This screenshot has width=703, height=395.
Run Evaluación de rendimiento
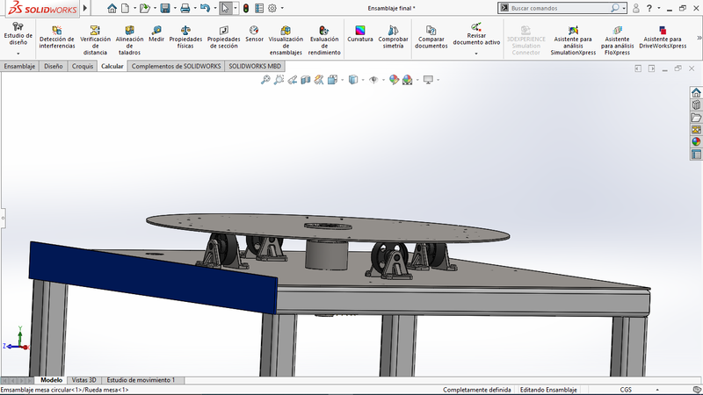click(324, 40)
